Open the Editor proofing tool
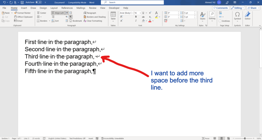The image size is (262, 140). [247, 16]
